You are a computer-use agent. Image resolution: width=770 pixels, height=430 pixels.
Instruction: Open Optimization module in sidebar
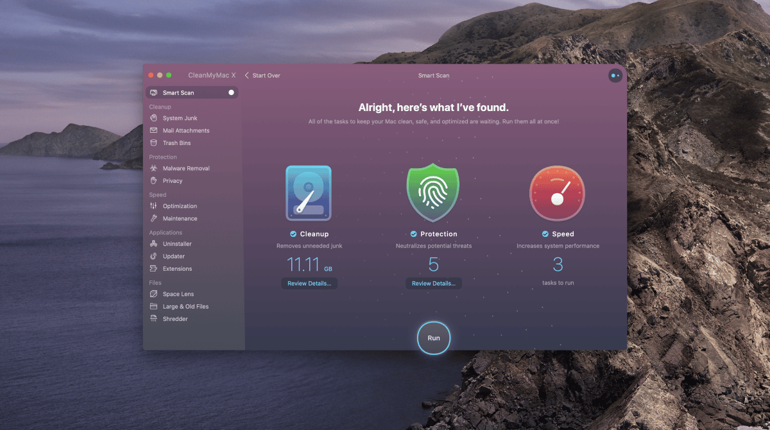[x=180, y=206]
